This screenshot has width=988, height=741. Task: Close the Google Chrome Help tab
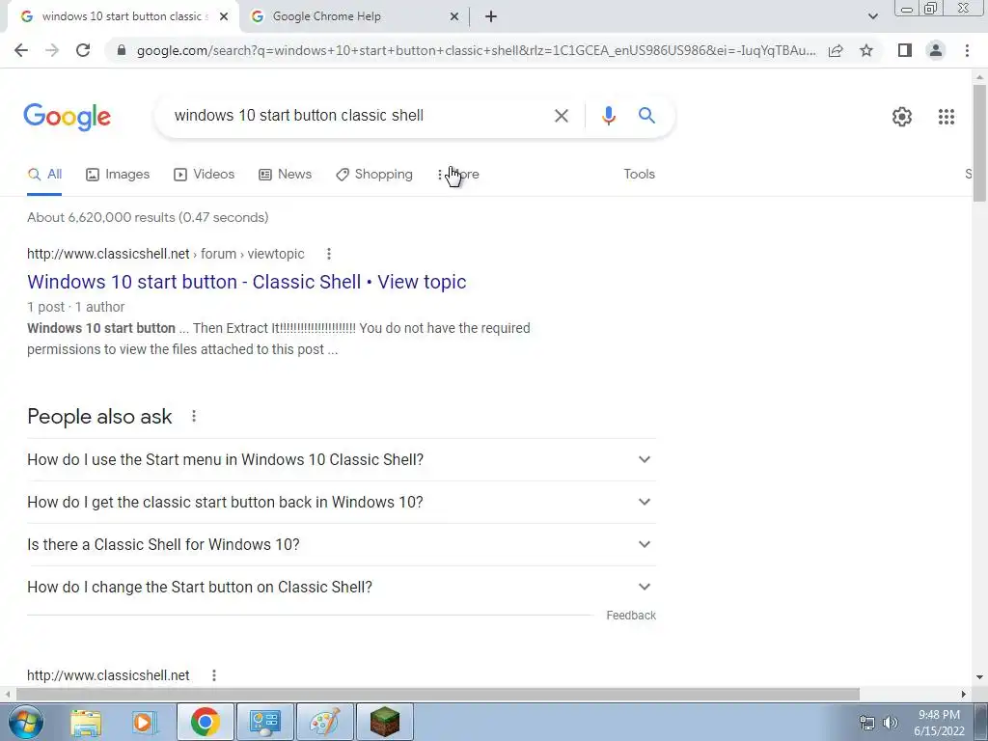coord(454,17)
